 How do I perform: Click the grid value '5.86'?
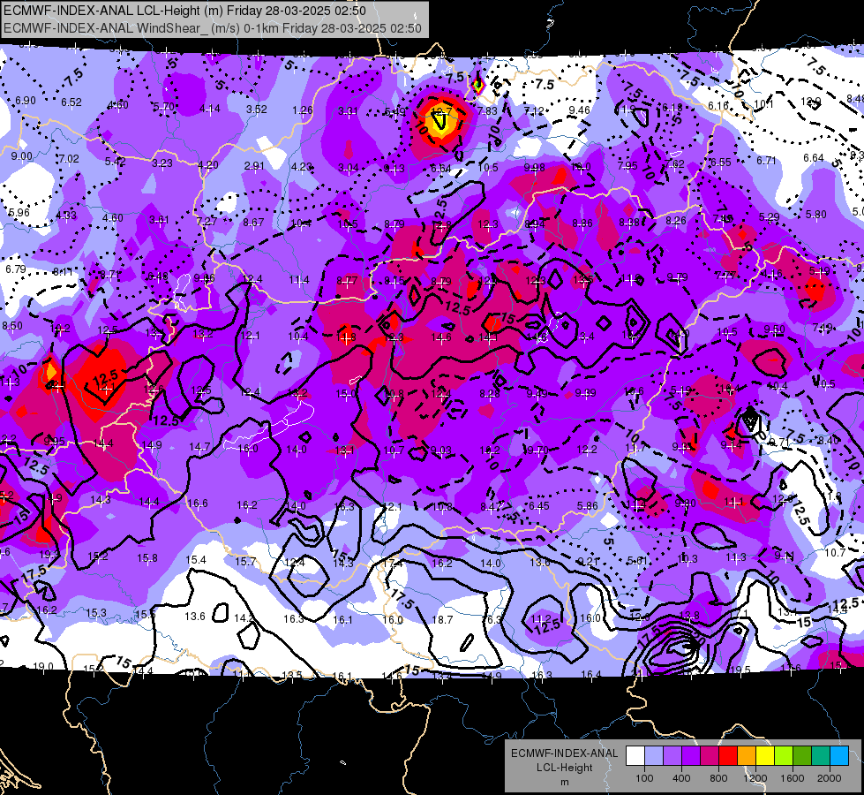(x=588, y=505)
